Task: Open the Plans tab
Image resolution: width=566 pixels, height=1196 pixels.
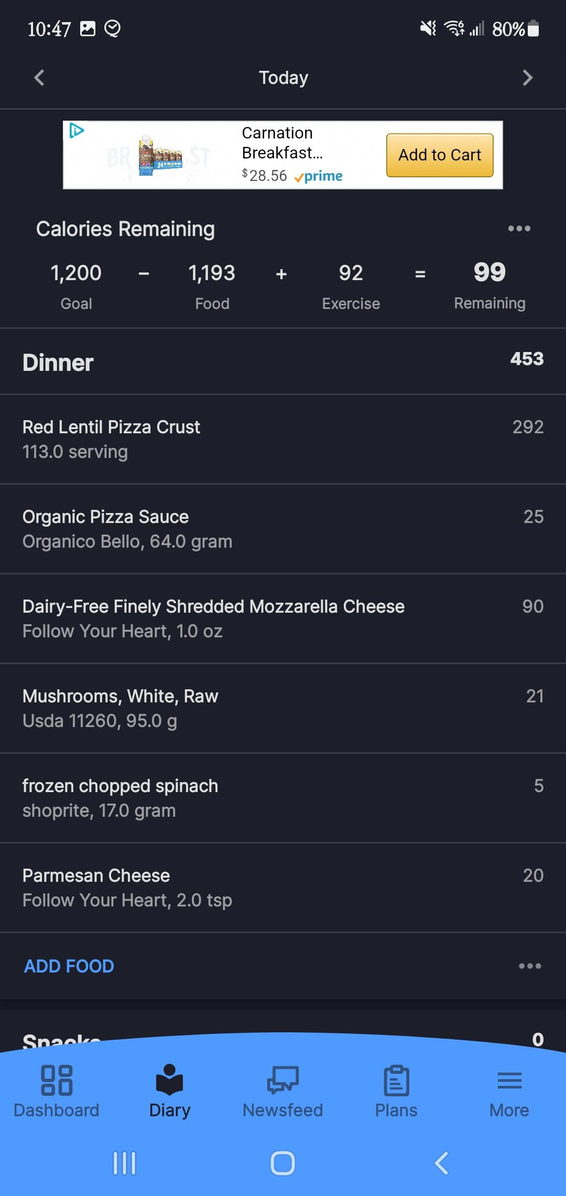Action: click(396, 1091)
